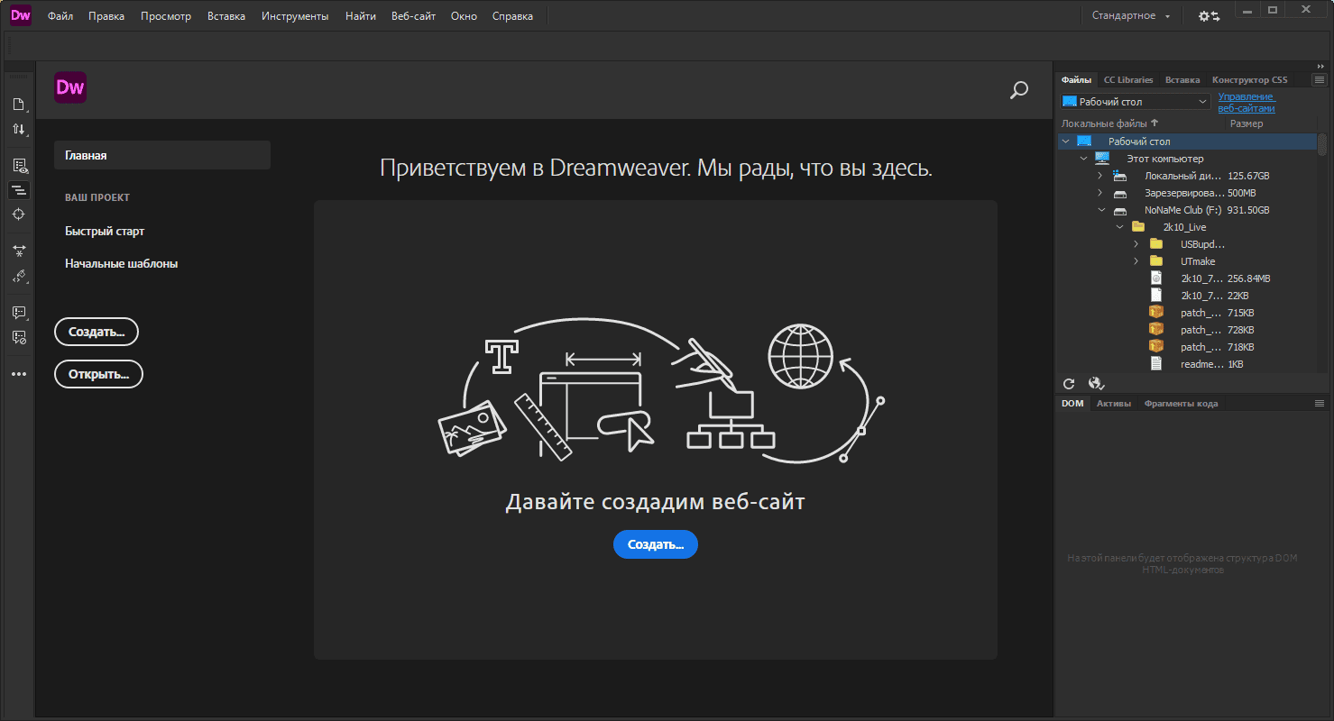The height and width of the screenshot is (721, 1334).
Task: Toggle live view options list-with-eye icon
Action: coord(19,166)
